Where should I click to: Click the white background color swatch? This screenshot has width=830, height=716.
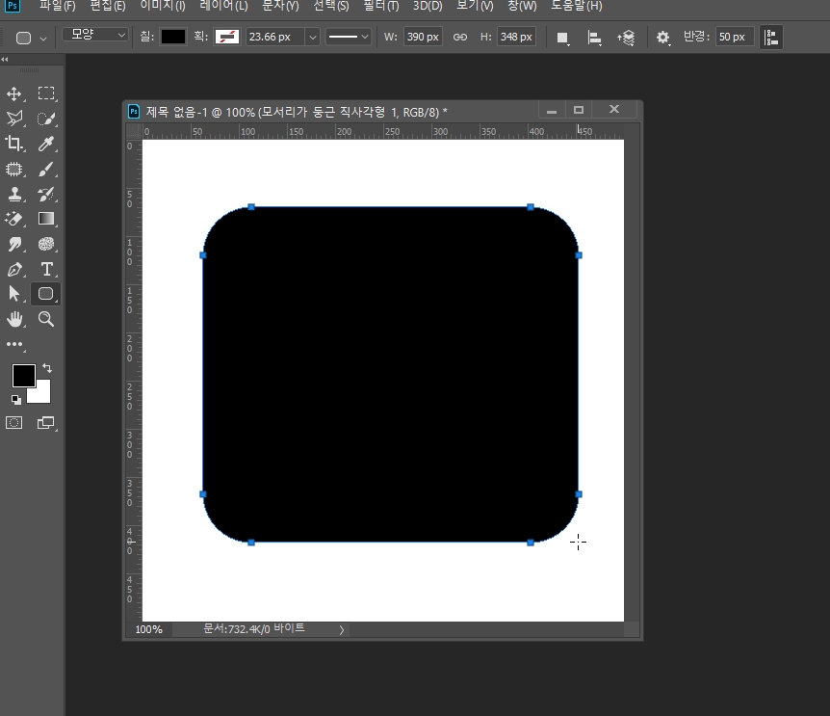(42, 394)
